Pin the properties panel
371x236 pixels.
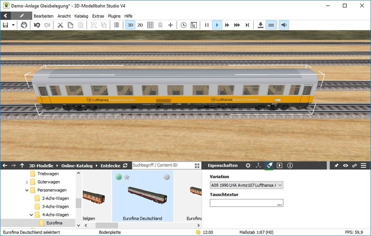336,165
